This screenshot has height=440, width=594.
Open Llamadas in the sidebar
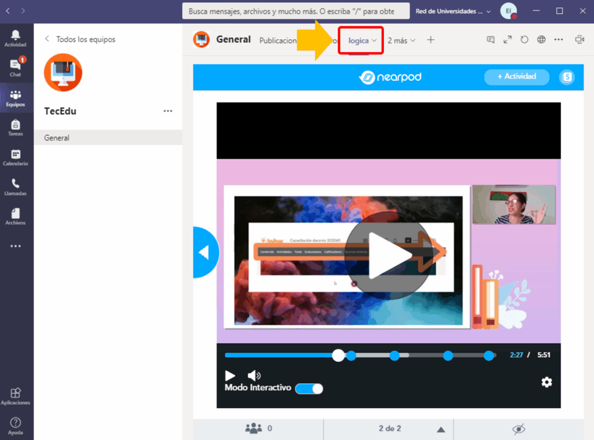[15, 187]
